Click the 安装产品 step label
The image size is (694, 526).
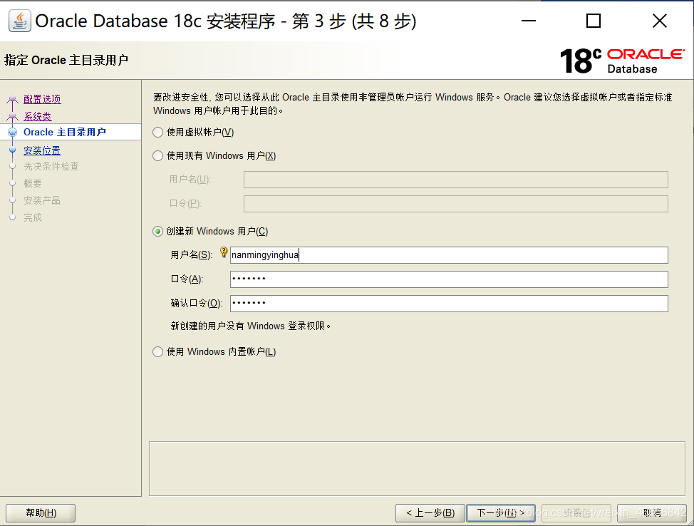point(42,200)
